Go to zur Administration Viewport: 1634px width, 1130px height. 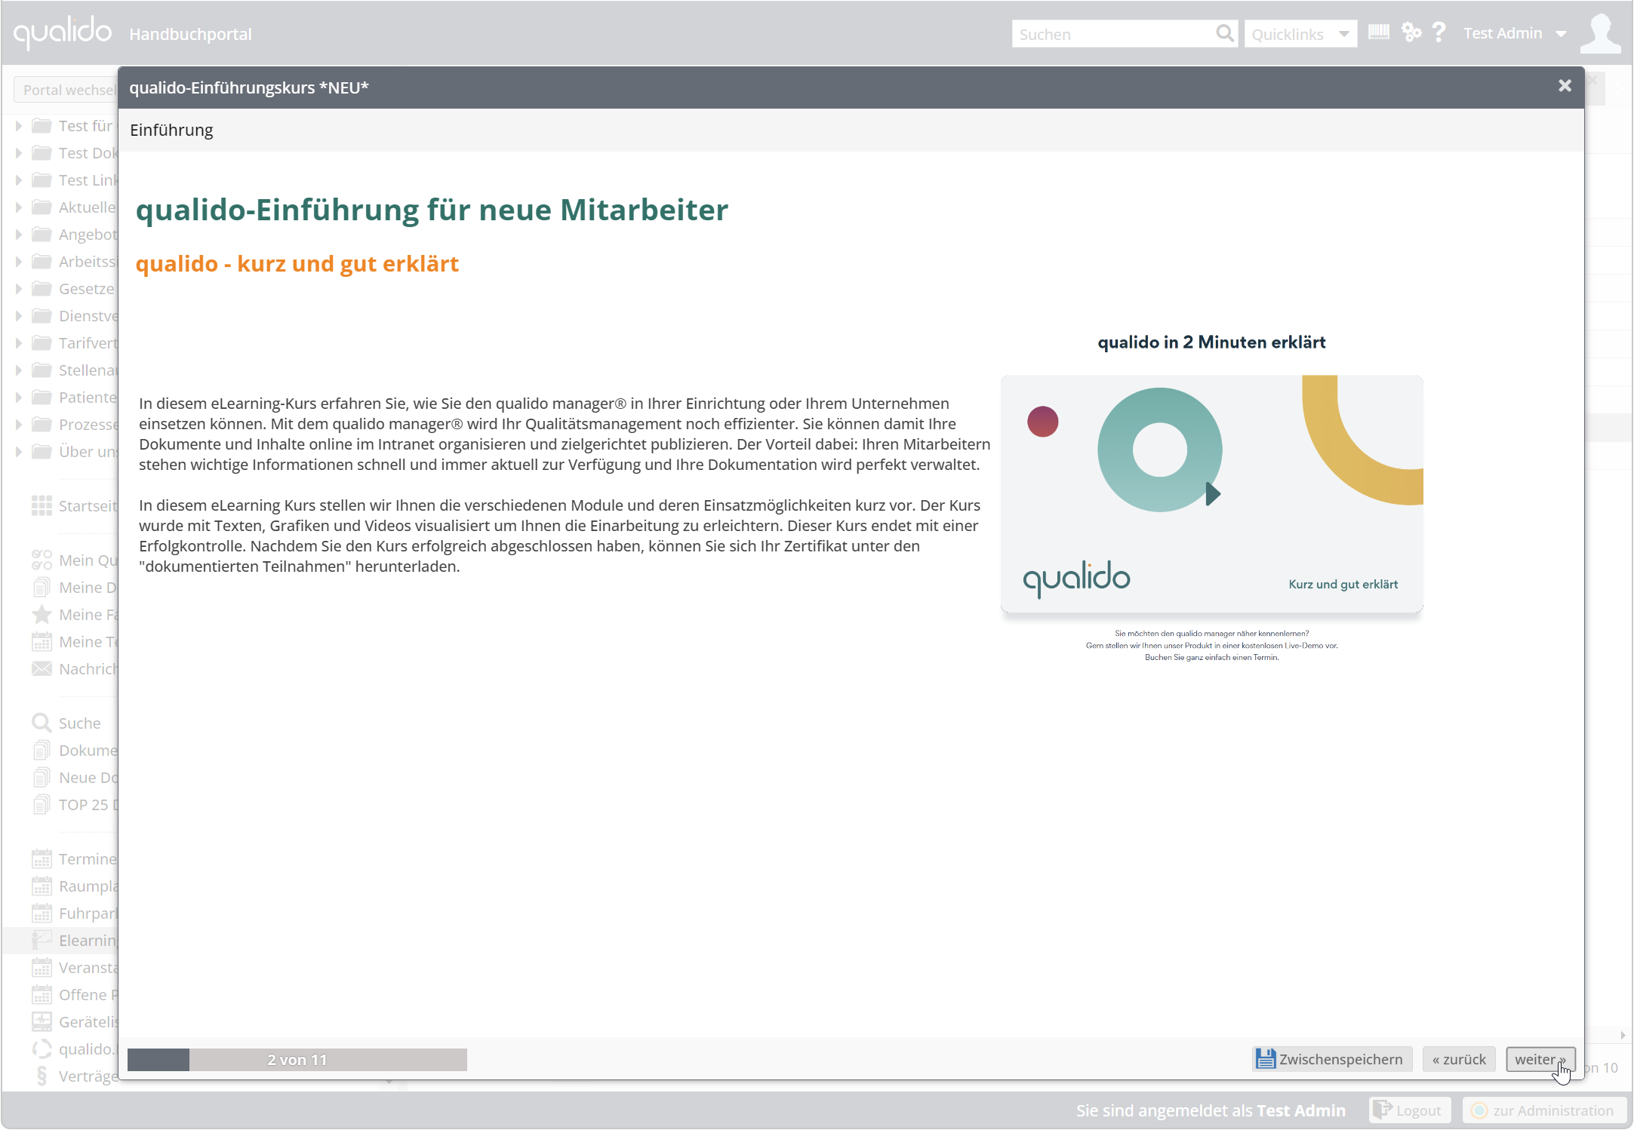pos(1543,1110)
